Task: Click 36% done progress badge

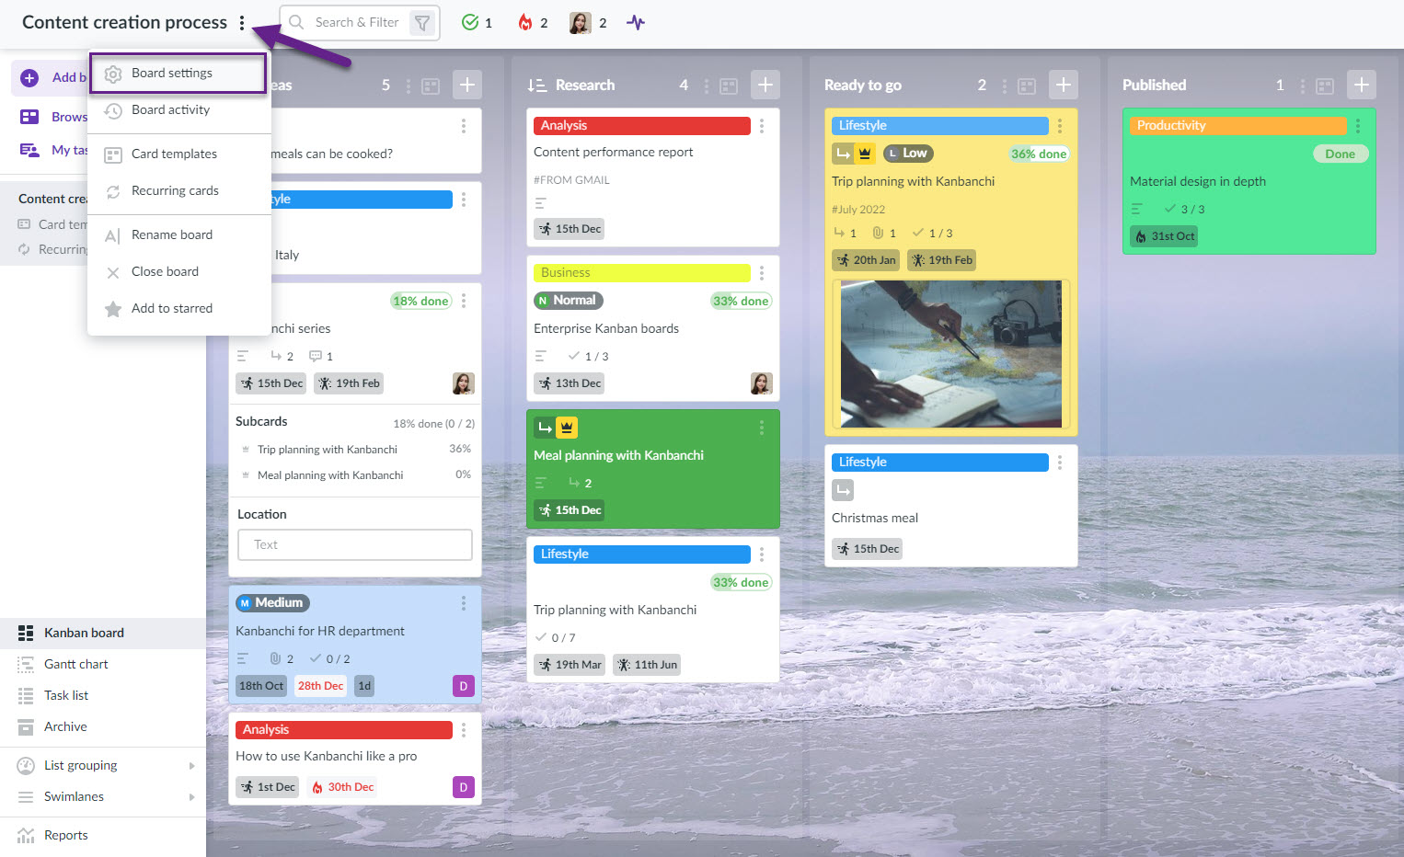Action: click(1039, 154)
